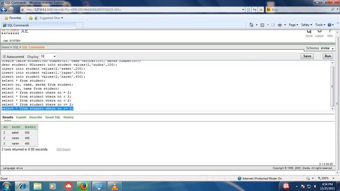Switch to the Explain tab

tap(21, 117)
